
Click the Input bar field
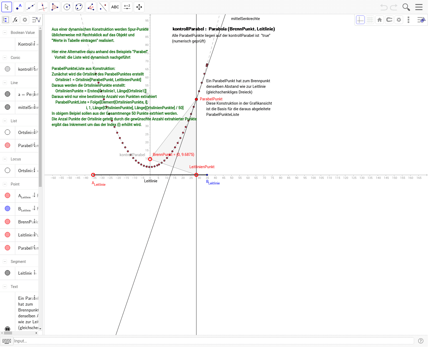click(213, 341)
